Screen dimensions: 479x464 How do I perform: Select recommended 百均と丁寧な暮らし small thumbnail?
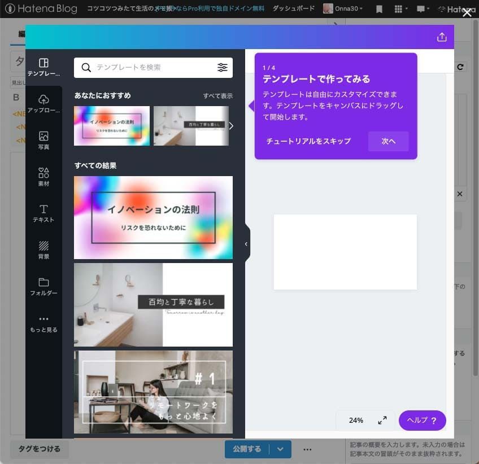(x=191, y=126)
